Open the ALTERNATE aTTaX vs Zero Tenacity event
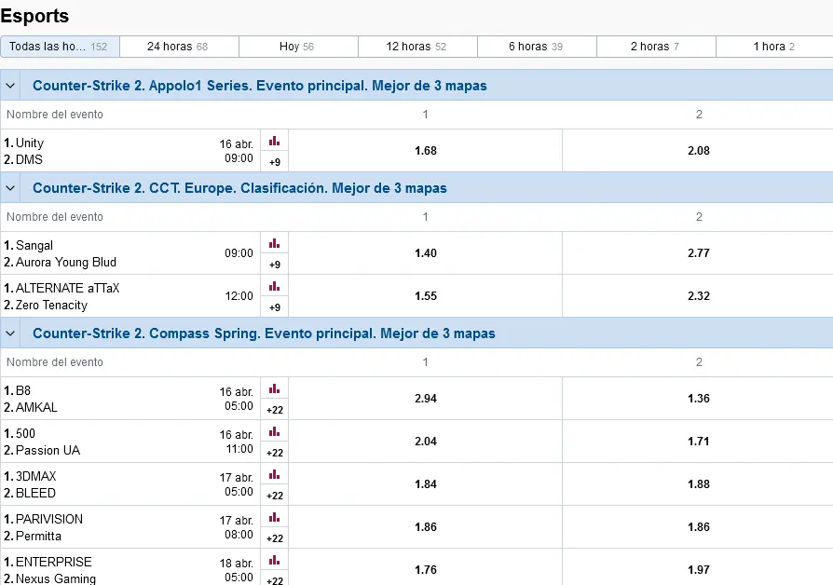The width and height of the screenshot is (833, 585). pos(130,296)
